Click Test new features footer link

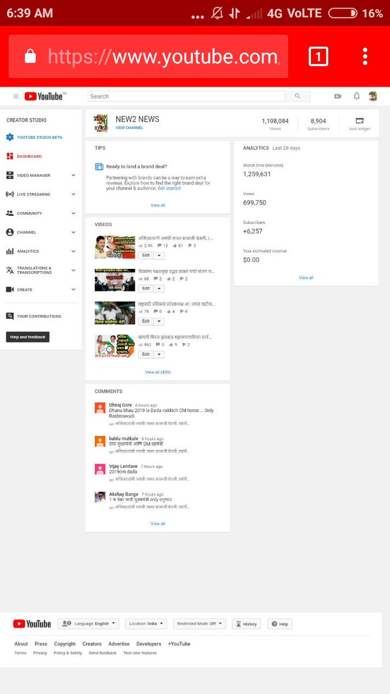click(x=140, y=653)
